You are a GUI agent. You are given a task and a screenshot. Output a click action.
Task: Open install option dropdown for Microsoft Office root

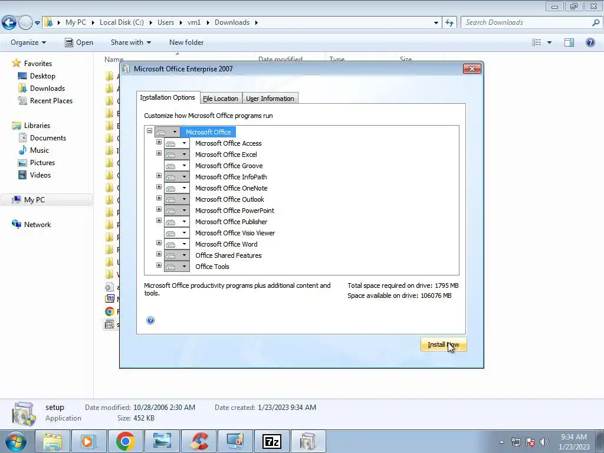pos(167,132)
